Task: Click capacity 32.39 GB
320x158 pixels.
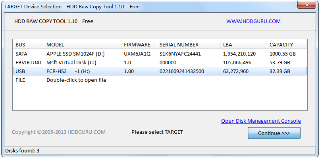Action: tap(280, 71)
